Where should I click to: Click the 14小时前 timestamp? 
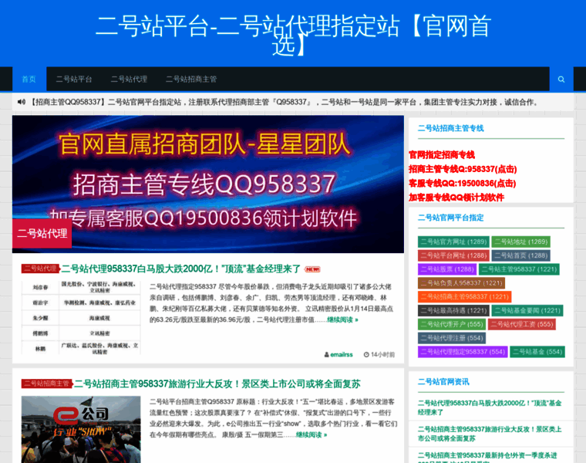click(x=382, y=354)
